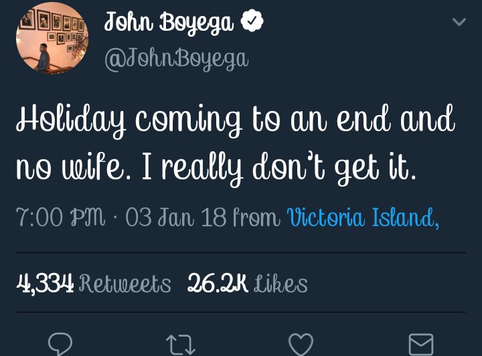Image resolution: width=482 pixels, height=356 pixels.
Task: Retweet this tweet using the arrows icon
Action: click(180, 344)
